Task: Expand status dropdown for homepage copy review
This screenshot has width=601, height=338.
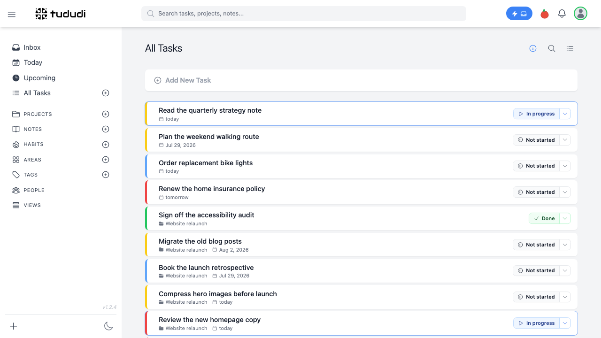Action: pyautogui.click(x=565, y=323)
